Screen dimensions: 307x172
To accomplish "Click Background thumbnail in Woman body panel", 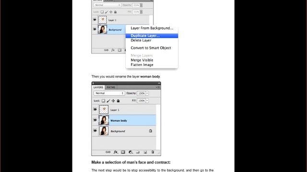I will [104, 130].
